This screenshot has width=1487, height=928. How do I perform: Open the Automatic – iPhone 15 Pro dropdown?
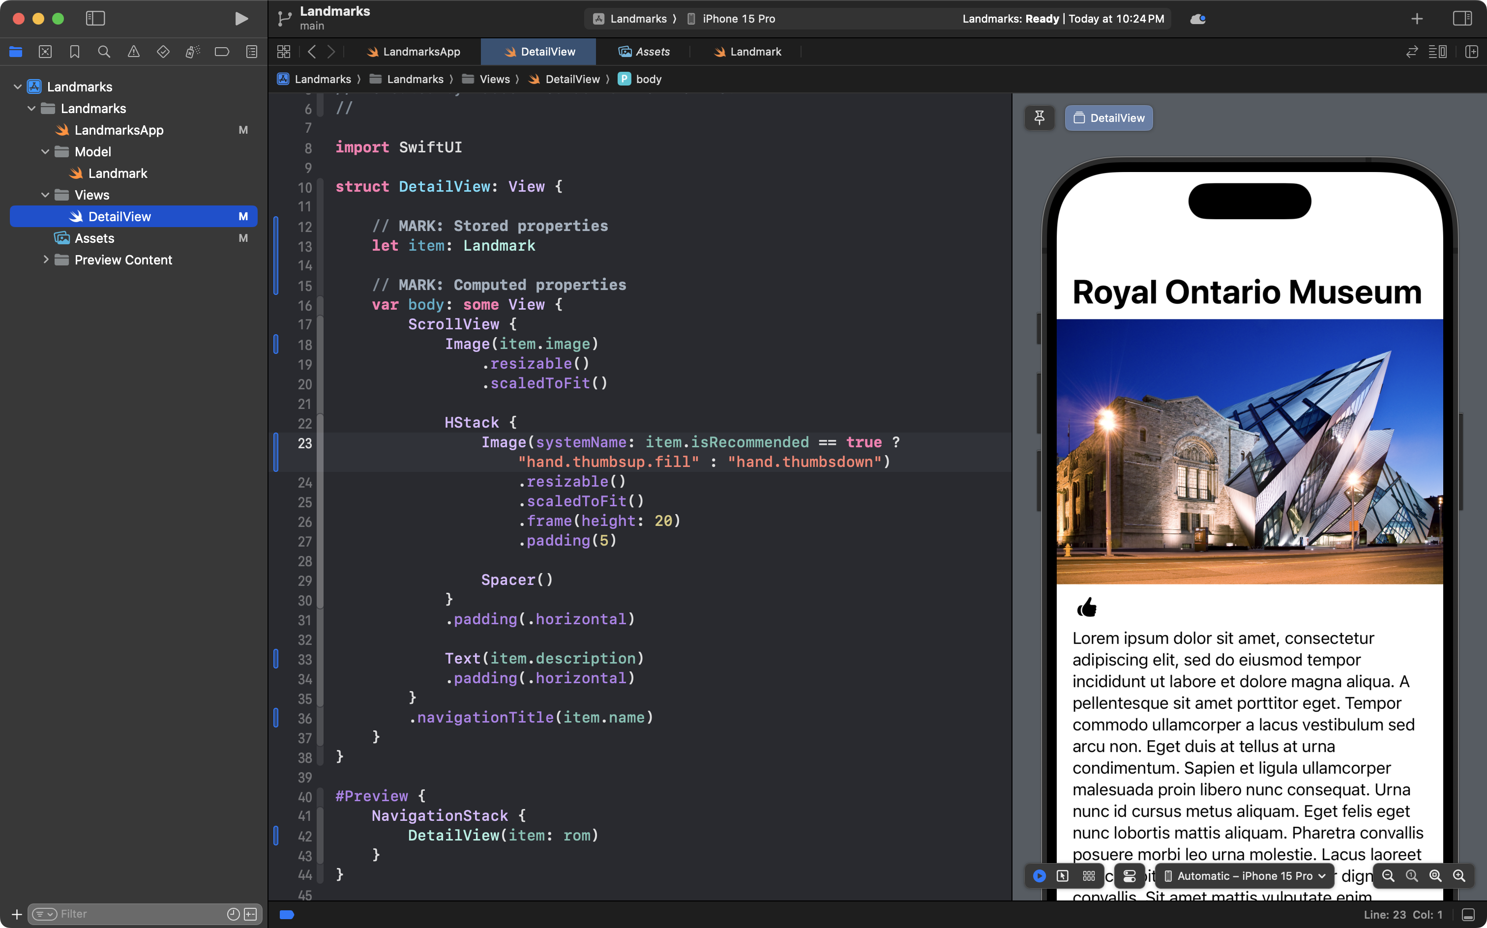click(x=1245, y=876)
